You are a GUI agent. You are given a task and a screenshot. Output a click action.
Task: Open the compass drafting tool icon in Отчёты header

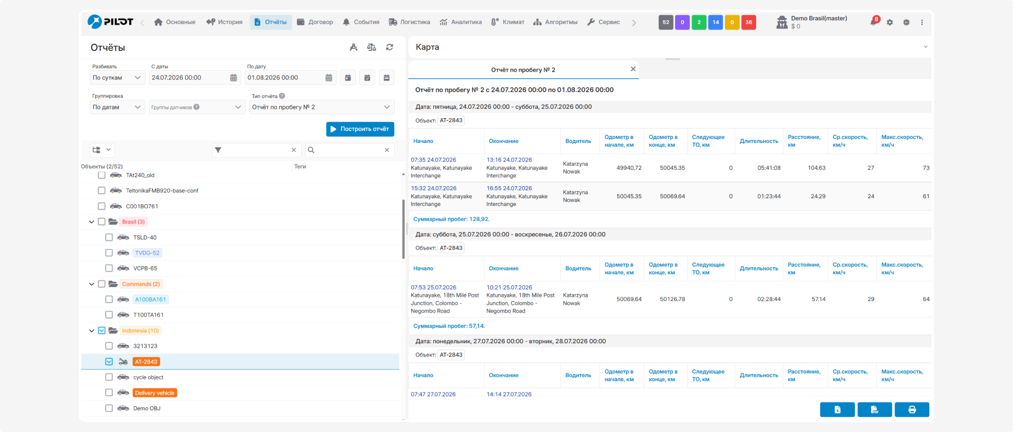coord(354,47)
